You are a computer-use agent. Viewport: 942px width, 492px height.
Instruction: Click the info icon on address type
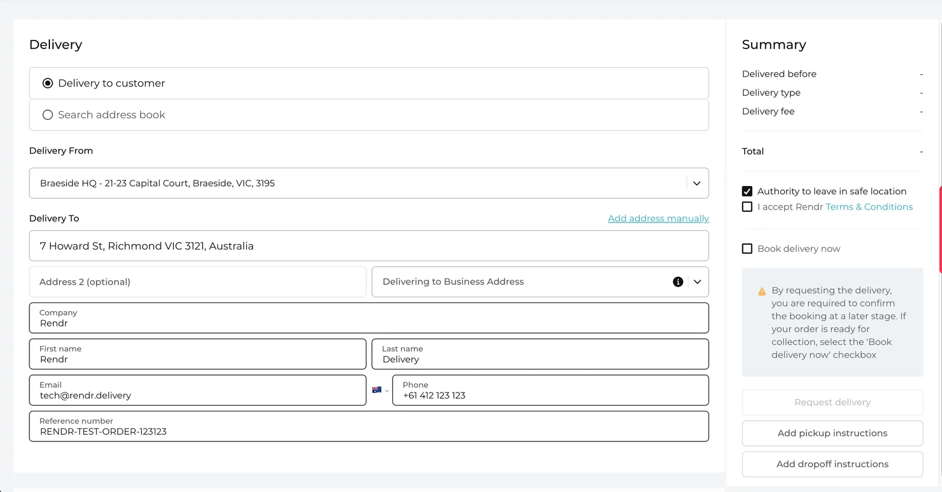pos(678,282)
